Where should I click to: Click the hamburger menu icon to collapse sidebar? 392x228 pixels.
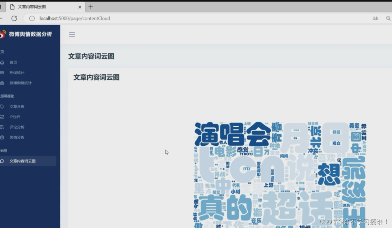click(72, 35)
